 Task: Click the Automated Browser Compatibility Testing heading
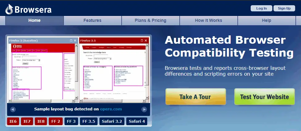(229, 46)
